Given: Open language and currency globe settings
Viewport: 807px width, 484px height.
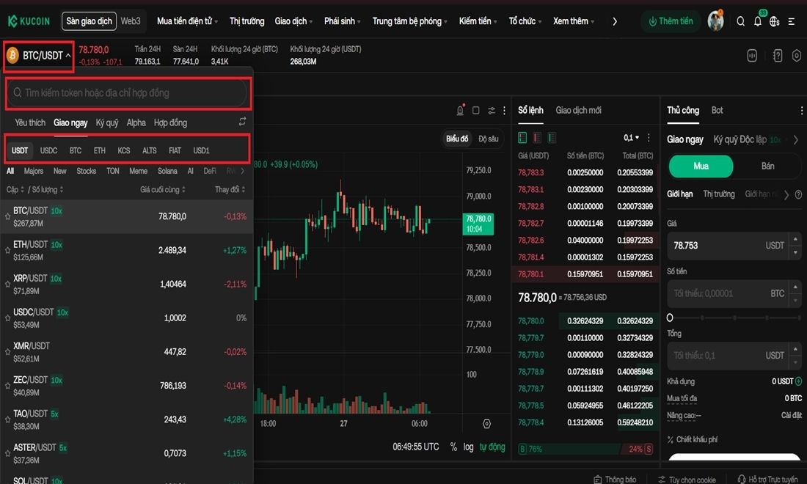Looking at the screenshot, I should tap(775, 21).
